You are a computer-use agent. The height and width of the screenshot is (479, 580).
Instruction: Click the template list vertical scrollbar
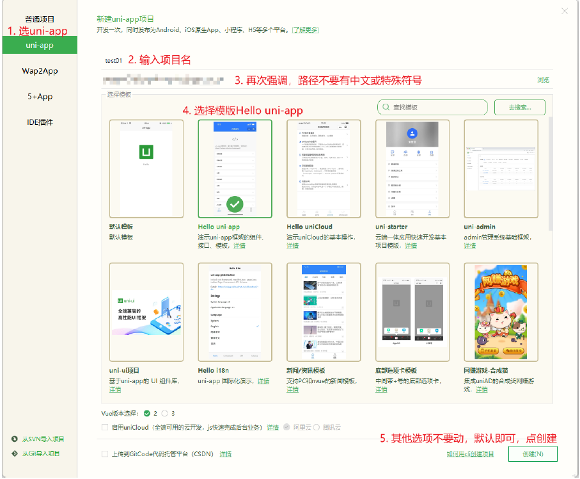point(551,174)
